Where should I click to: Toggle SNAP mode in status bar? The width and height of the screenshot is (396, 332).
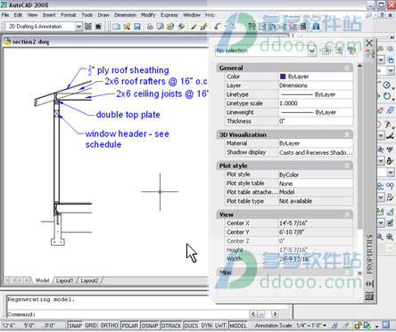pos(75,326)
